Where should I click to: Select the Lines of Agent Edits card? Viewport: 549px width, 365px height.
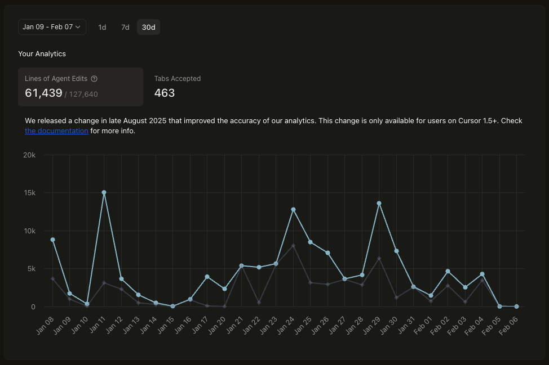click(80, 87)
